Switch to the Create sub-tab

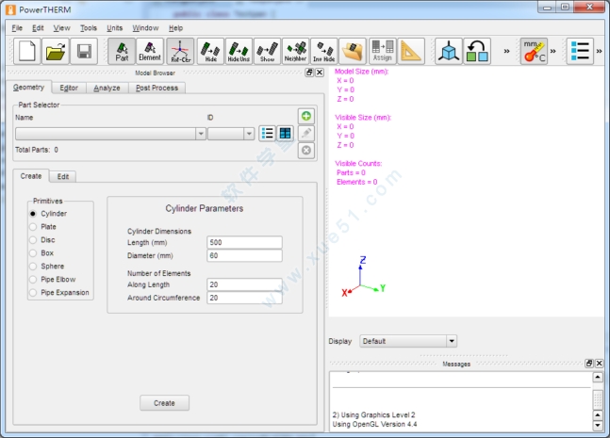coord(31,176)
